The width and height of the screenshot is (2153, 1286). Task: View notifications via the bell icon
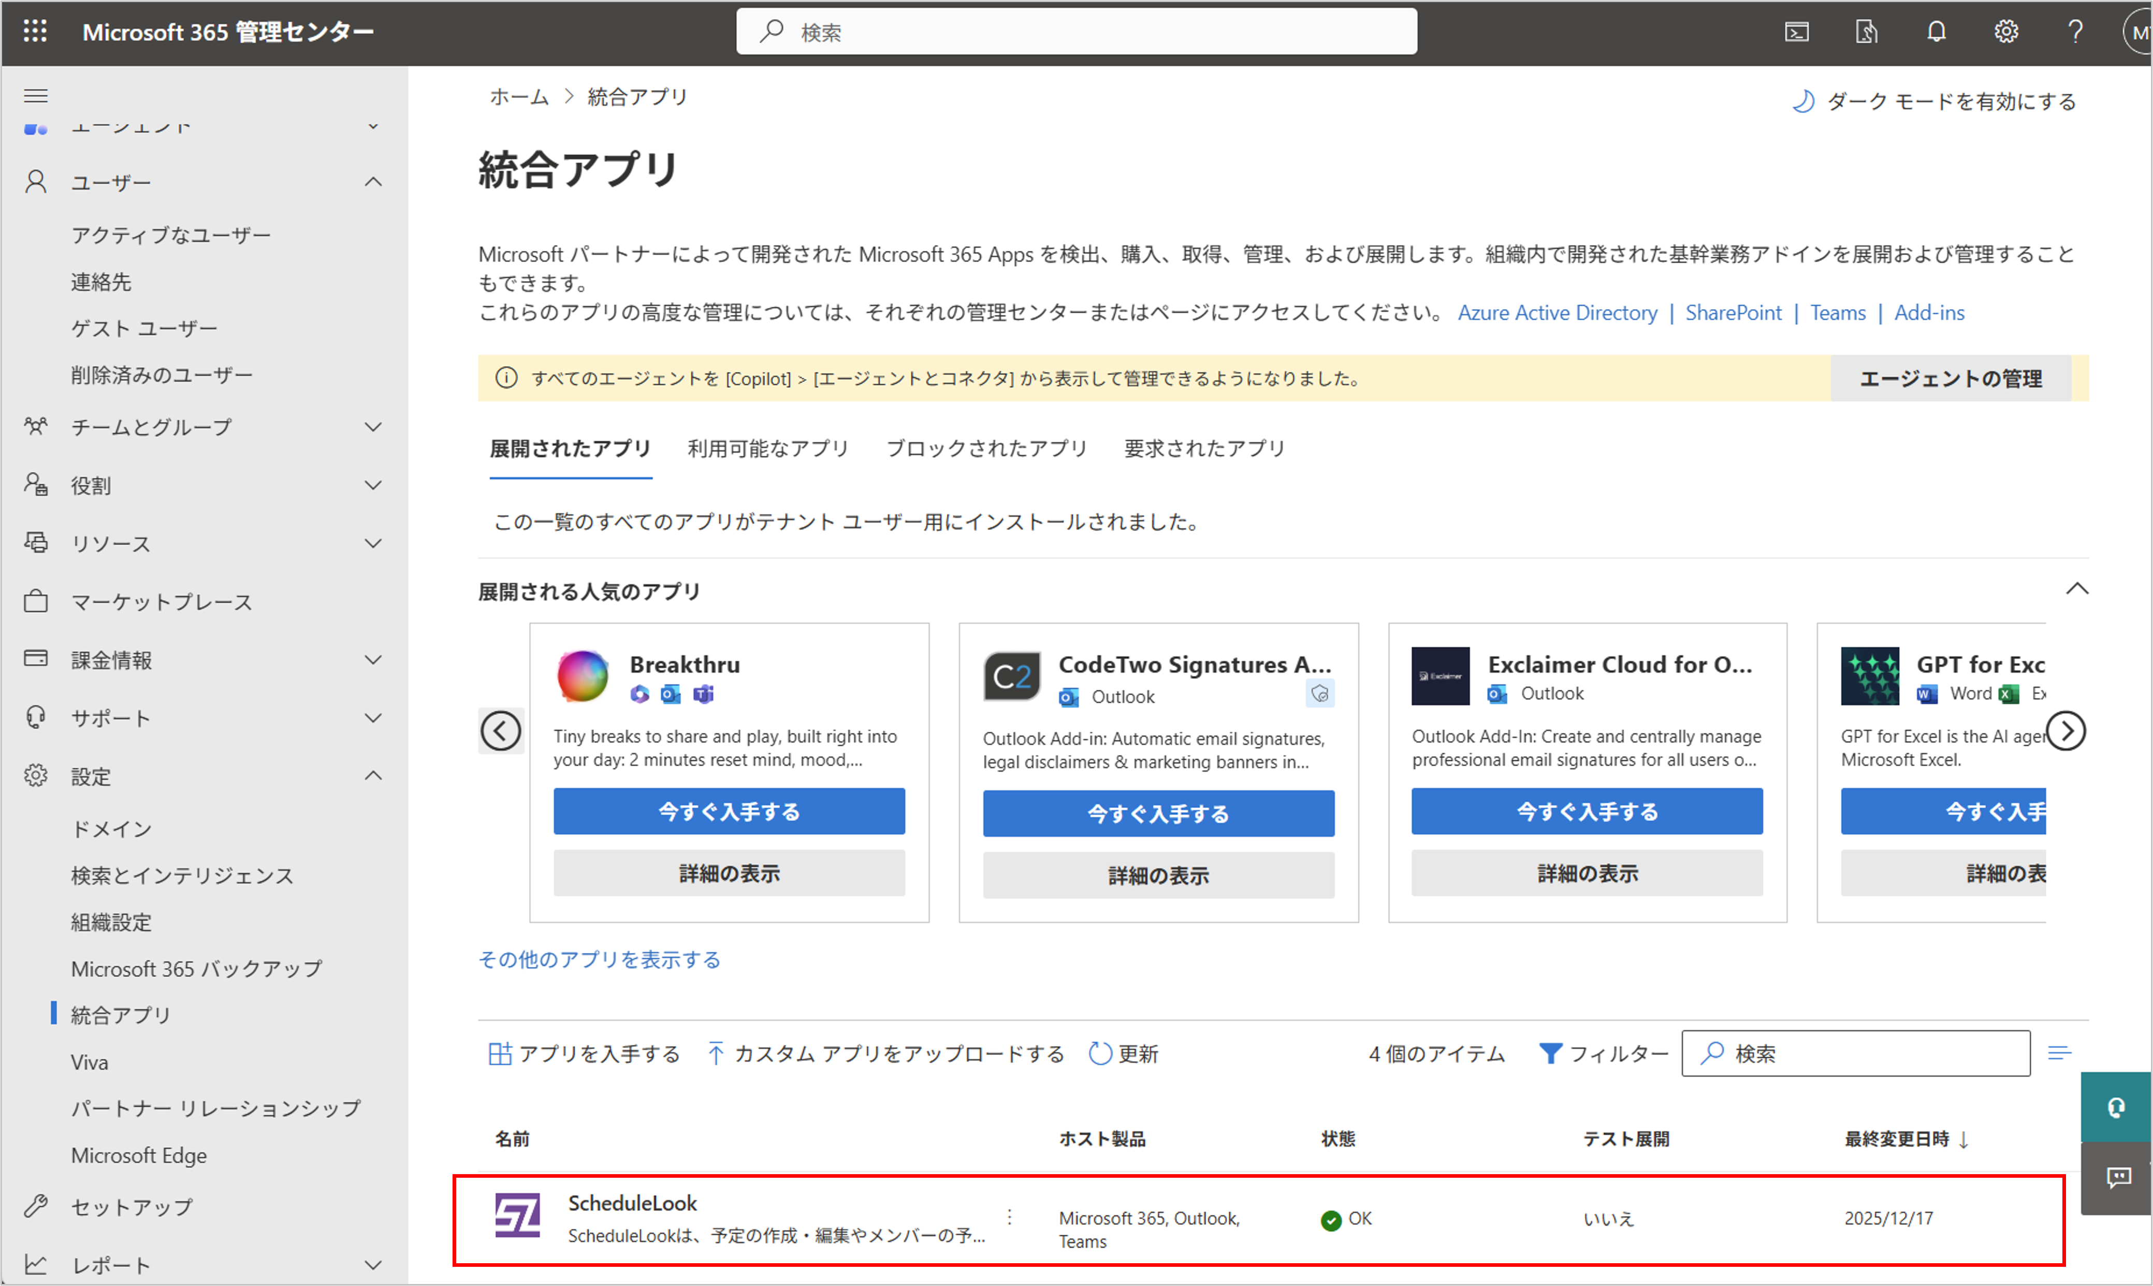(1937, 31)
